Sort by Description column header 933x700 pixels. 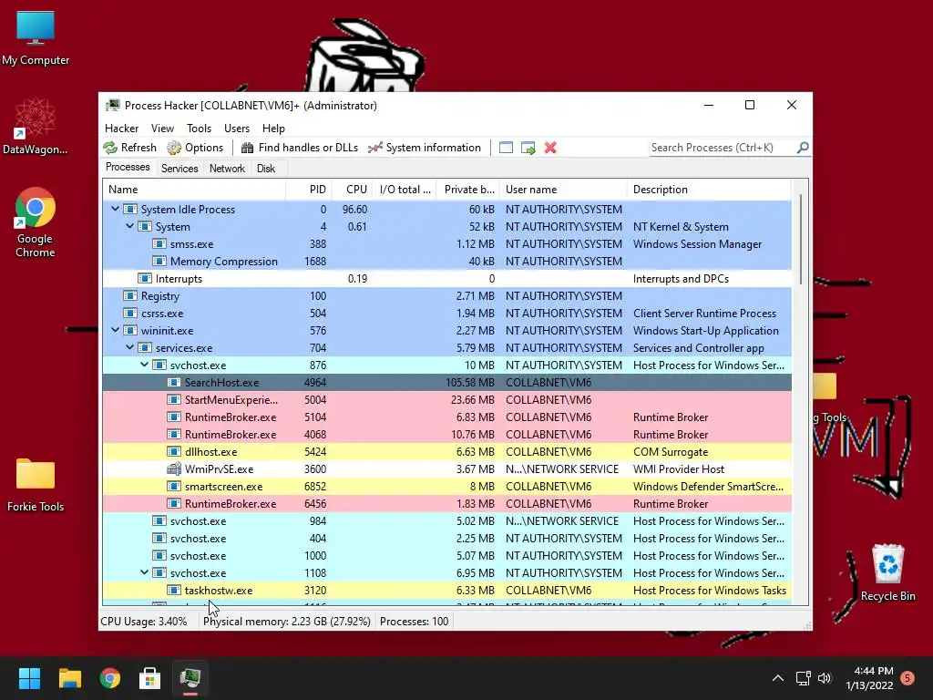[x=709, y=190]
